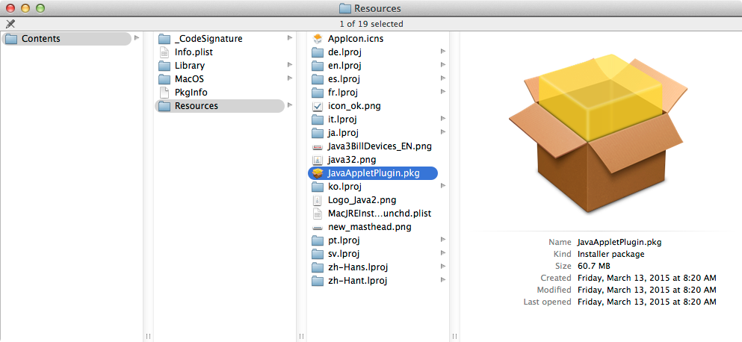Click the es.lproj folder icon
Viewport: 742px width, 342px height.
(x=318, y=79)
